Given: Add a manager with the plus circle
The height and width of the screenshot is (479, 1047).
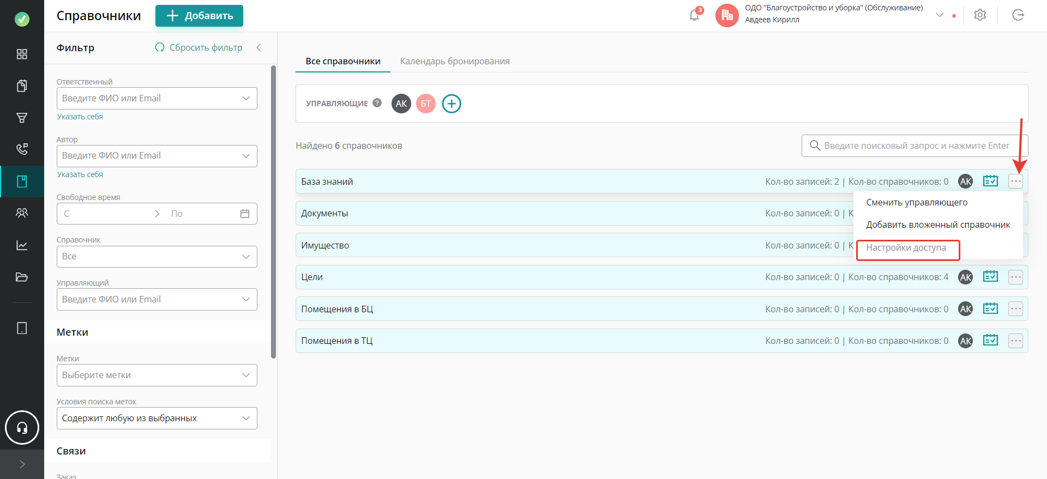Looking at the screenshot, I should click(x=452, y=104).
